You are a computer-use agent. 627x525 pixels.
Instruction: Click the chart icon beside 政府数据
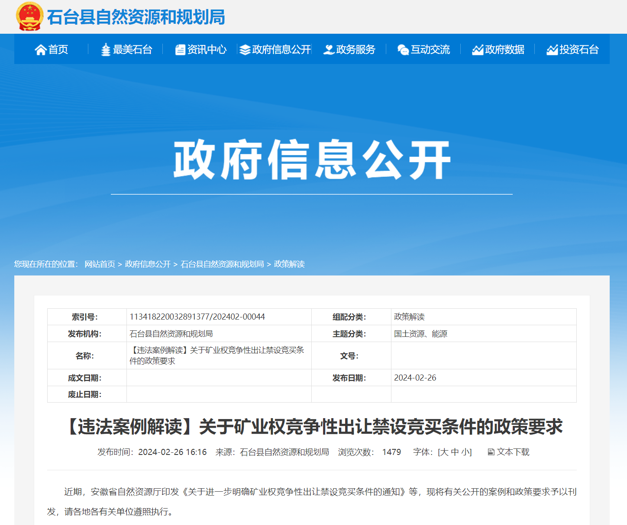click(x=478, y=50)
